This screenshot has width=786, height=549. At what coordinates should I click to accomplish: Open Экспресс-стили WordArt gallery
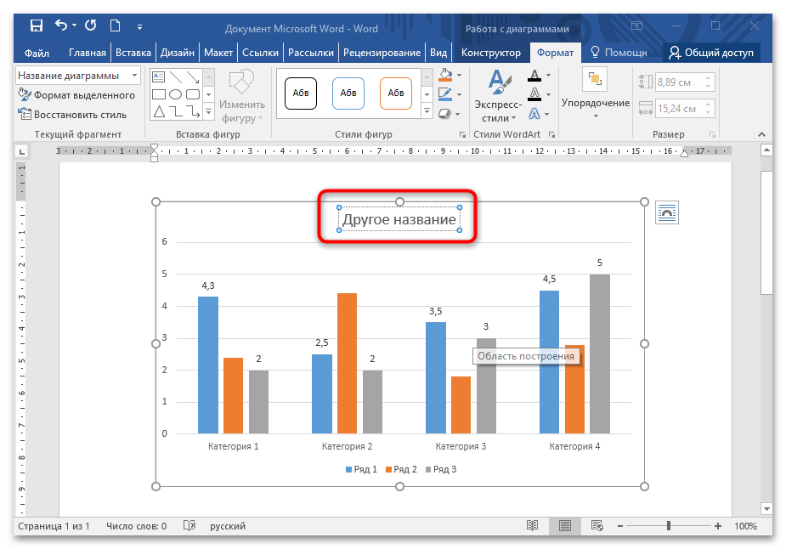(x=498, y=95)
